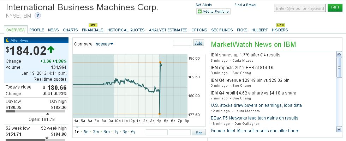Select the 5d chart range

point(86,132)
